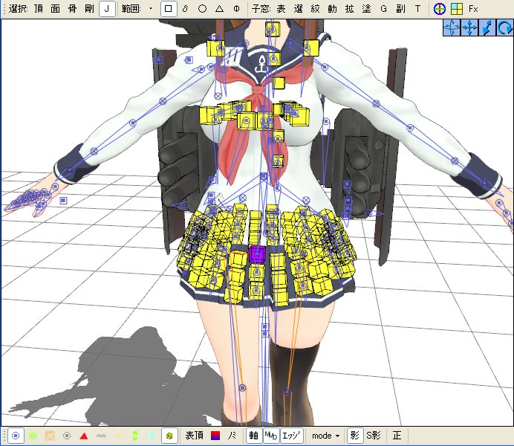Open the red-blue gradient color swatch
The height and width of the screenshot is (446, 514).
[x=215, y=436]
